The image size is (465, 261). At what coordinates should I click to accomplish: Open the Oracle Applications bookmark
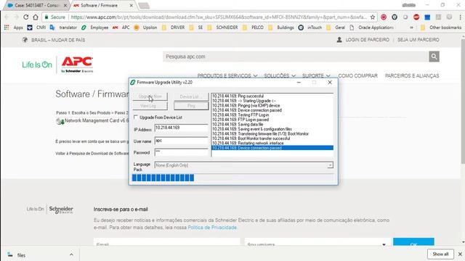(371, 28)
